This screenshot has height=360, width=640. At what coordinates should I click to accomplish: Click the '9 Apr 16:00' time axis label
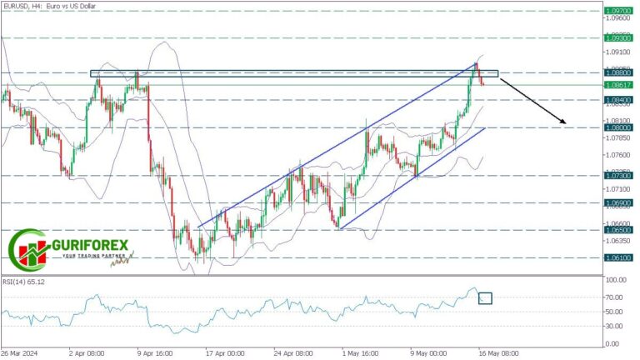coord(155,353)
